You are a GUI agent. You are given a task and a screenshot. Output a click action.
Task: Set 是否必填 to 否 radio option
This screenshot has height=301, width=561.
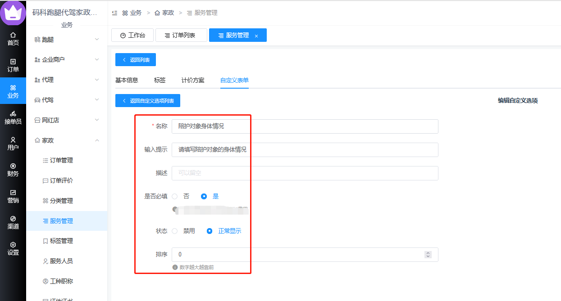pyautogui.click(x=175, y=196)
